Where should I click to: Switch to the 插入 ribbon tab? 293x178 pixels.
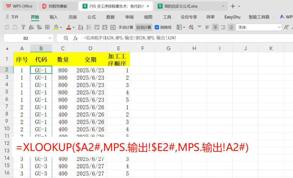(54, 17)
